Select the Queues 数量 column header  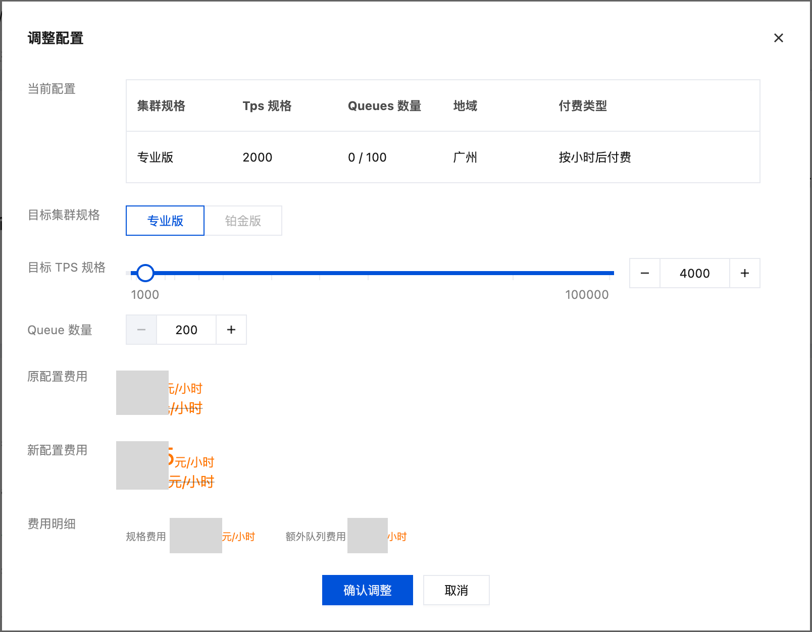[384, 106]
